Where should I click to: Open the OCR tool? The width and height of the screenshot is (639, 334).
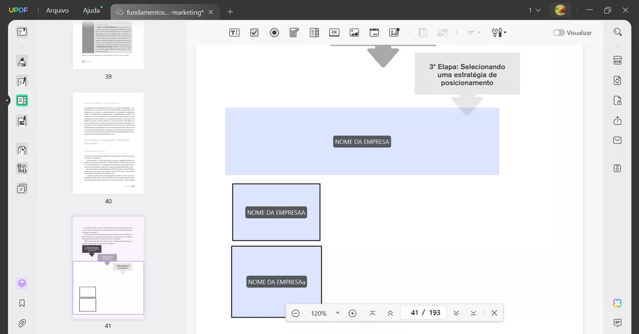click(618, 60)
